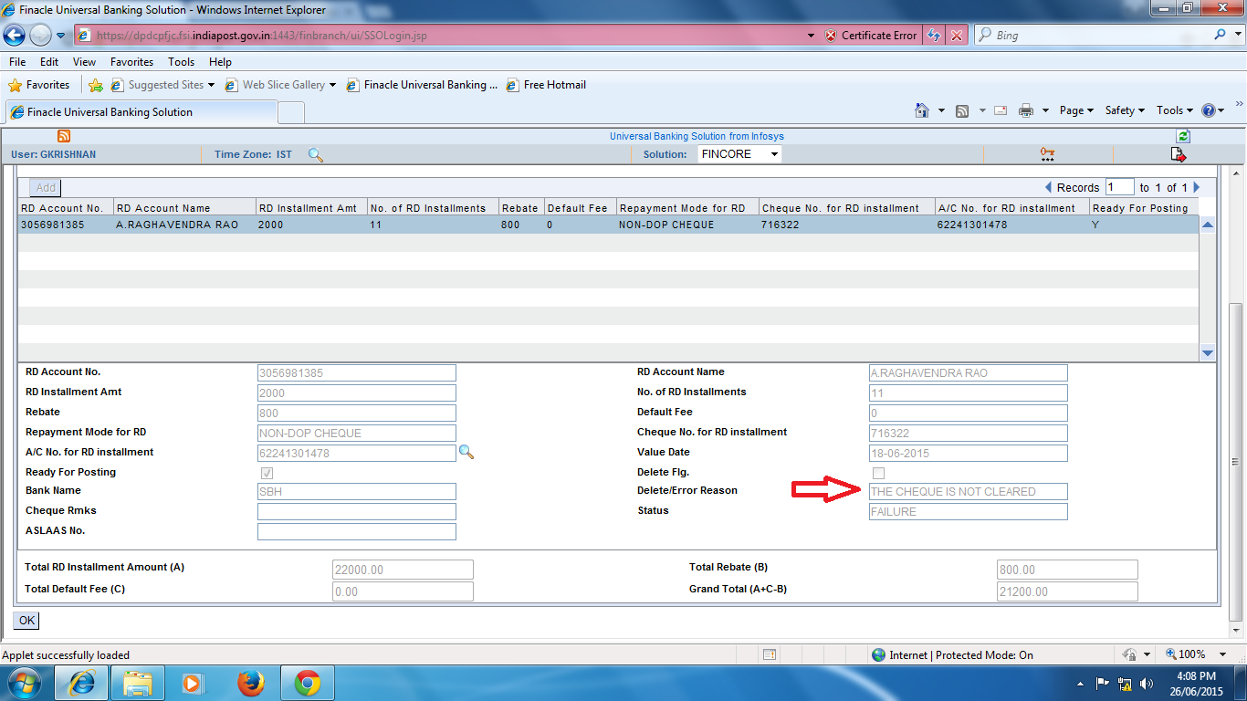The height and width of the screenshot is (701, 1247).
Task: Click the OK button
Action: (26, 620)
